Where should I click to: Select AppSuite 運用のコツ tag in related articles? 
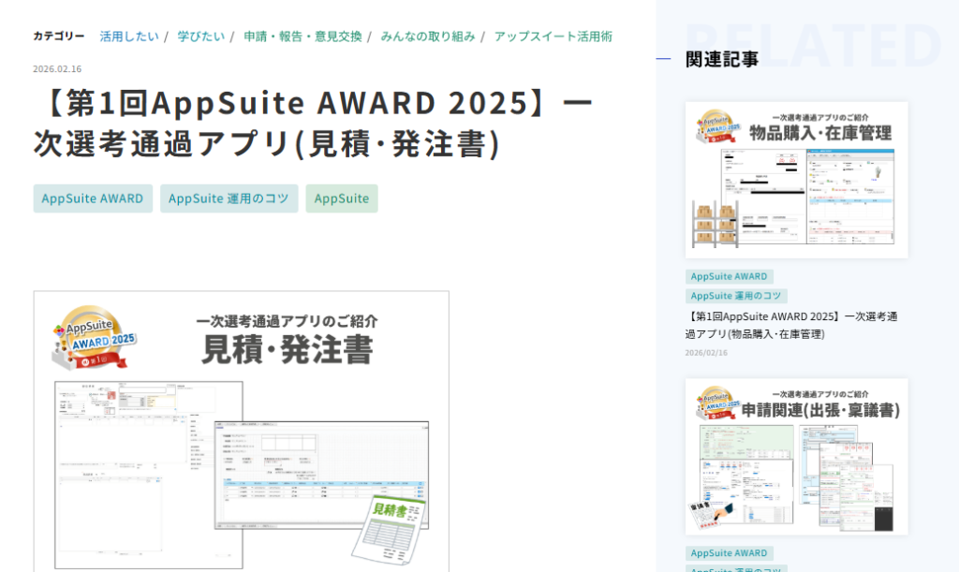(736, 296)
